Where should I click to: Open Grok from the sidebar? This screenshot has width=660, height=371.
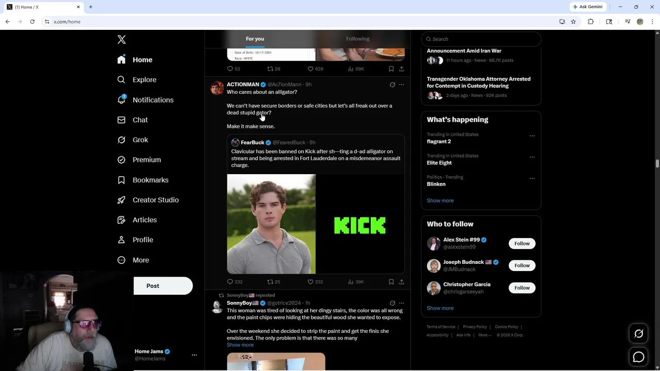[133, 140]
